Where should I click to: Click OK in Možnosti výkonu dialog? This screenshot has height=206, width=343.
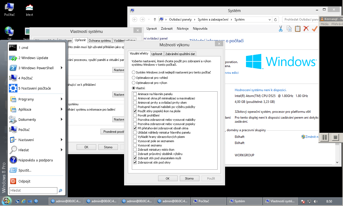tap(168, 178)
